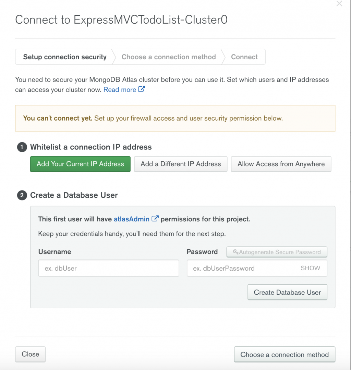Click the step 1 number badge beside Whitelist

point(22,147)
